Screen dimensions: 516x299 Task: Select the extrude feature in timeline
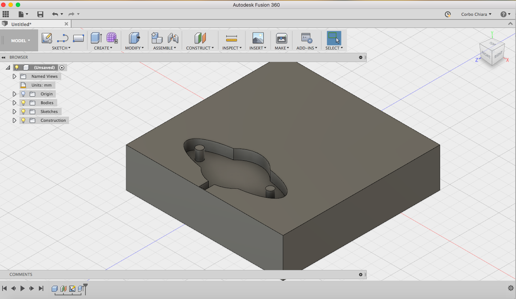(81, 289)
